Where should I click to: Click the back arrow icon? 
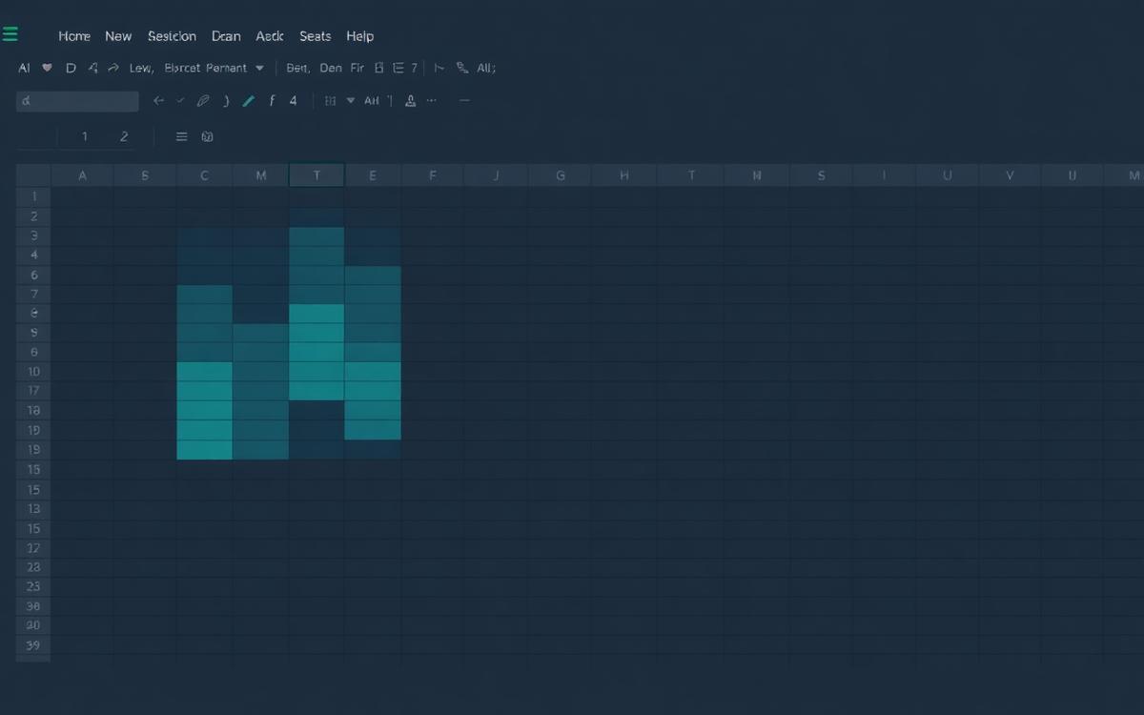point(158,100)
